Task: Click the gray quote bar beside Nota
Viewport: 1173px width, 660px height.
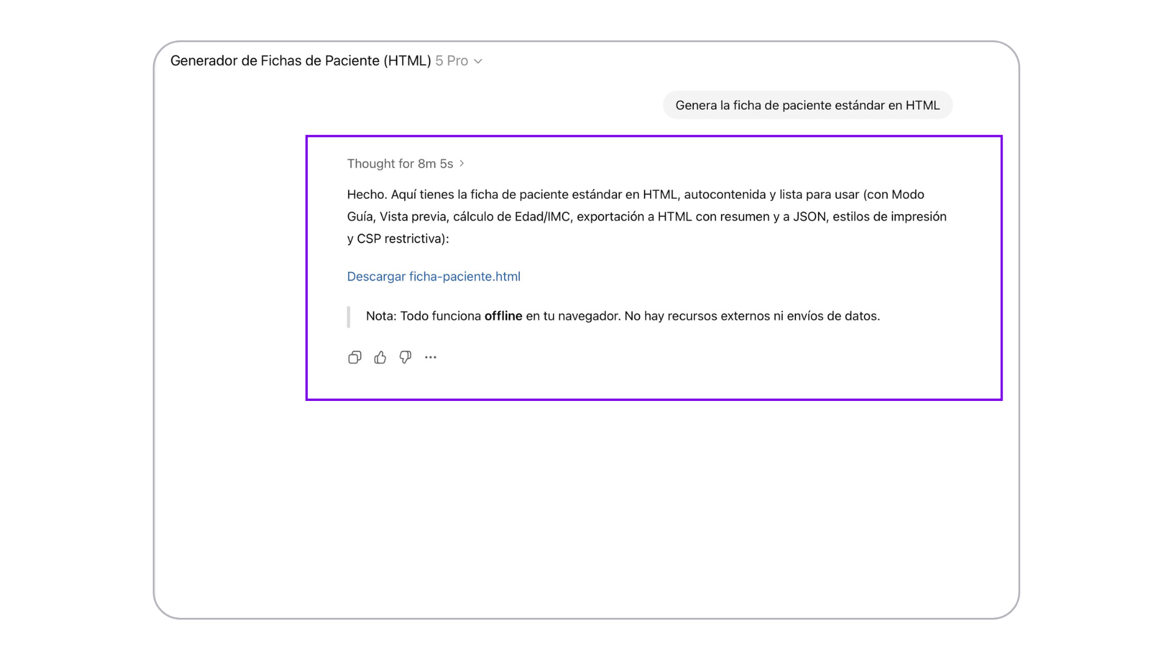Action: pyautogui.click(x=349, y=317)
